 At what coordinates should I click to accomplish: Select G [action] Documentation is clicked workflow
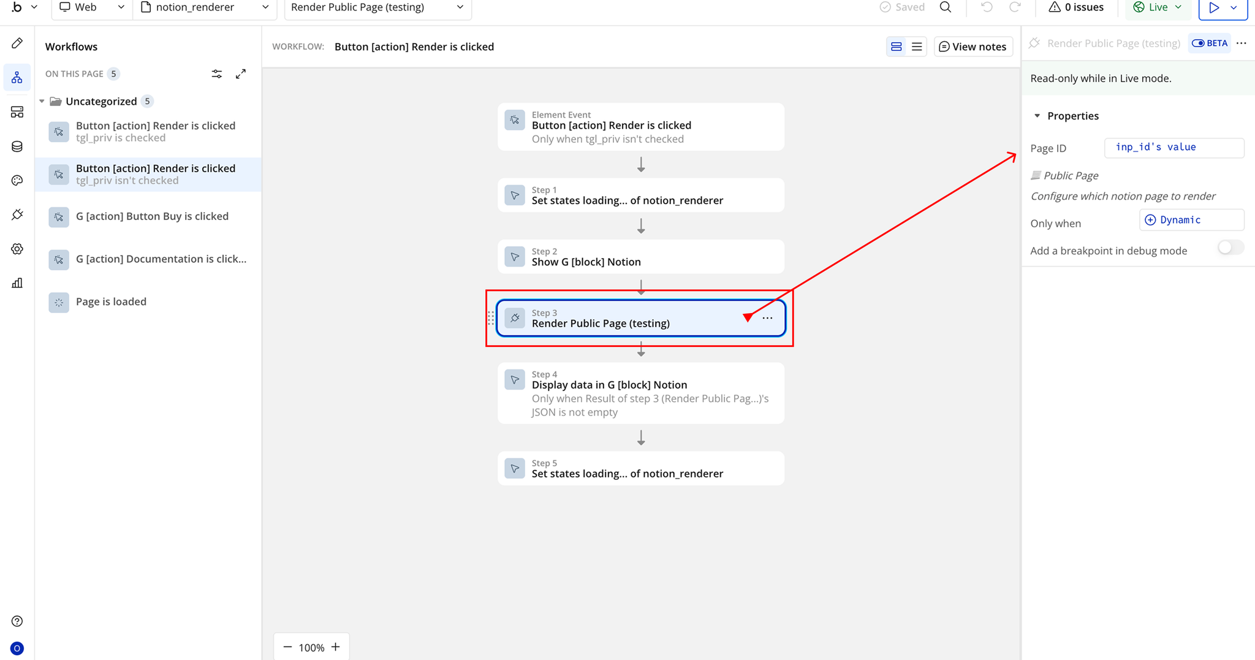point(148,259)
